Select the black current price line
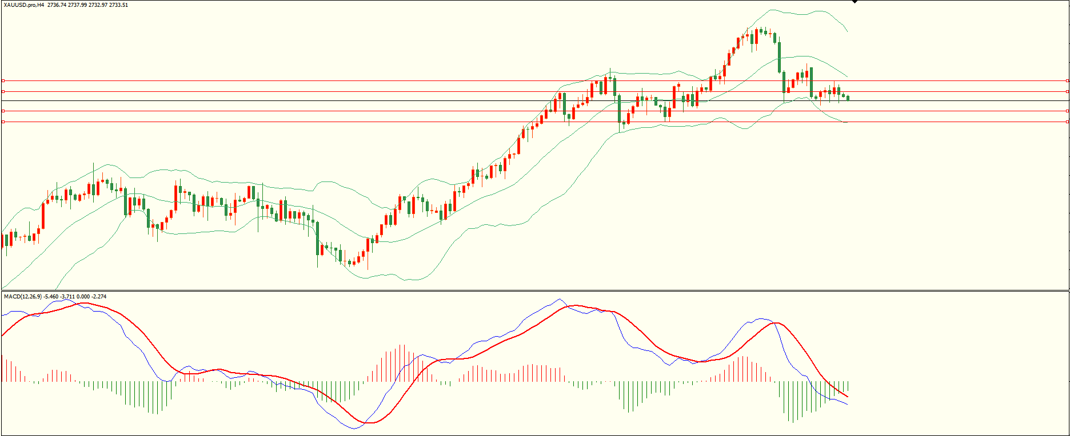Viewport: 1070px width, 436px height. (x=535, y=101)
